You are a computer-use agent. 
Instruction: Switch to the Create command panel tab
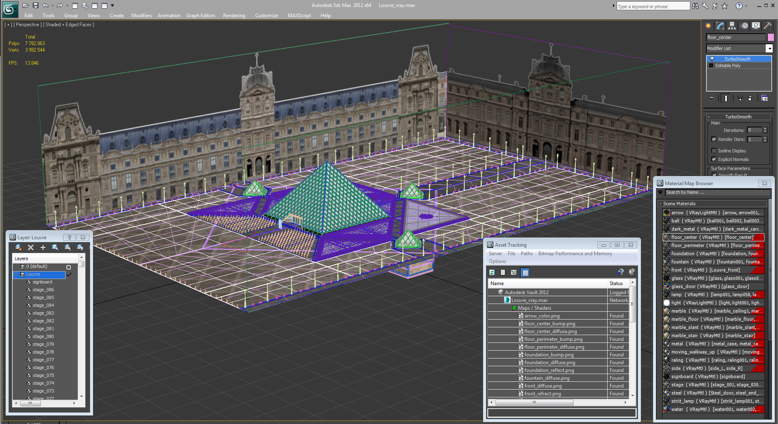tap(708, 26)
